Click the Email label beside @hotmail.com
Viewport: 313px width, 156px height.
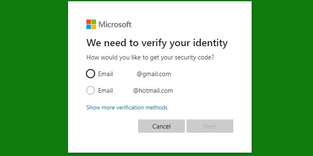click(x=106, y=91)
